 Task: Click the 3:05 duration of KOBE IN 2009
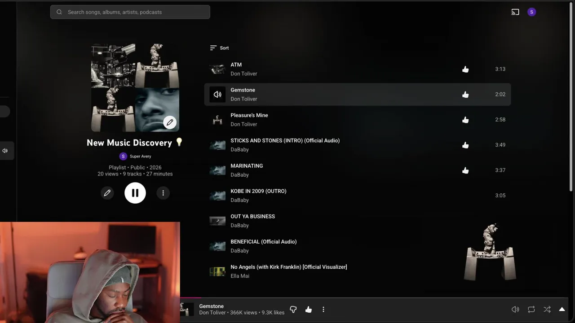(x=500, y=196)
